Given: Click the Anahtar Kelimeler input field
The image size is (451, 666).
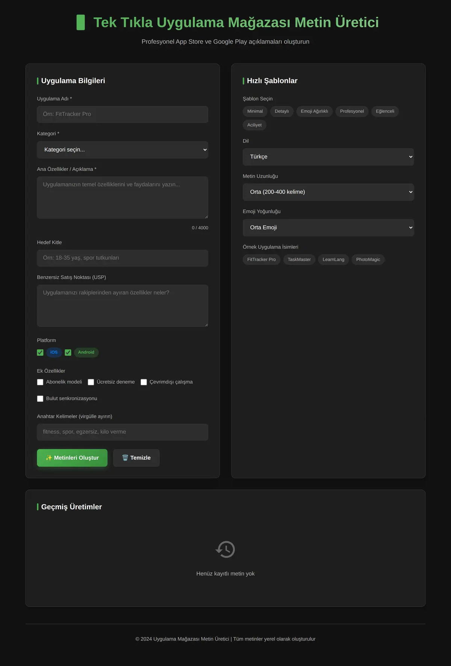Looking at the screenshot, I should point(123,432).
